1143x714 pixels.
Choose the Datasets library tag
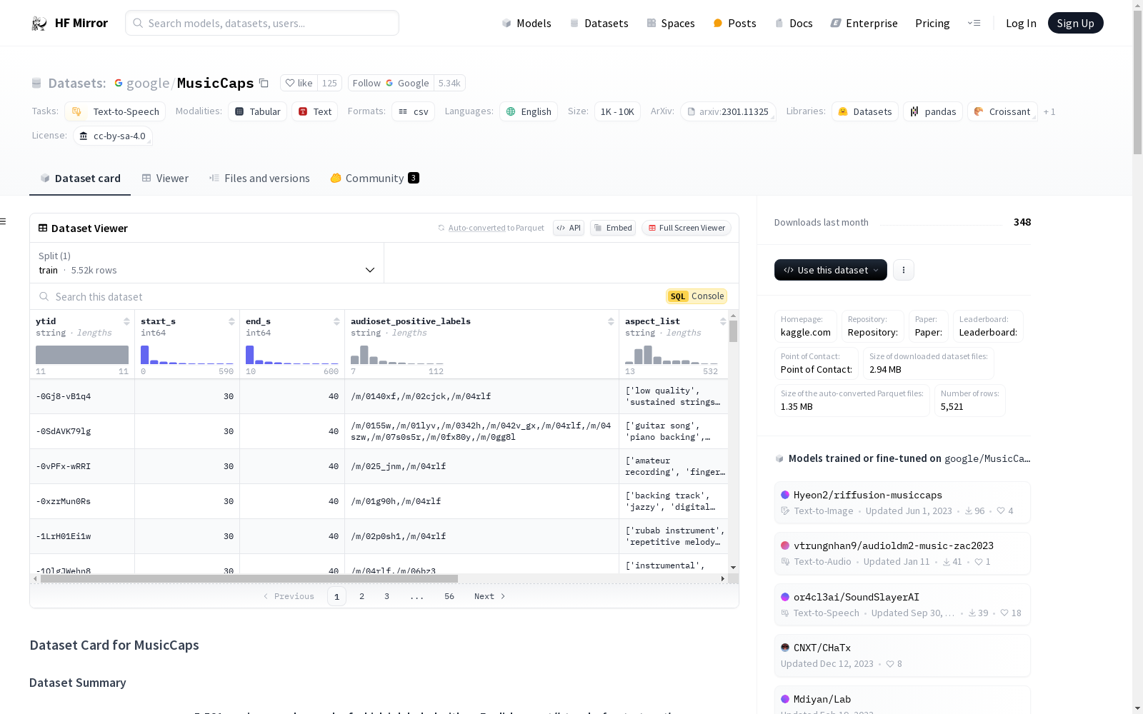[x=864, y=111]
